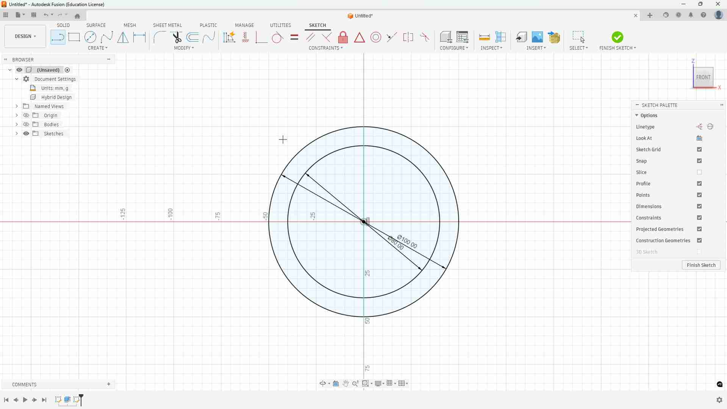Apply the Equal constraint
The height and width of the screenshot is (409, 727).
click(294, 37)
